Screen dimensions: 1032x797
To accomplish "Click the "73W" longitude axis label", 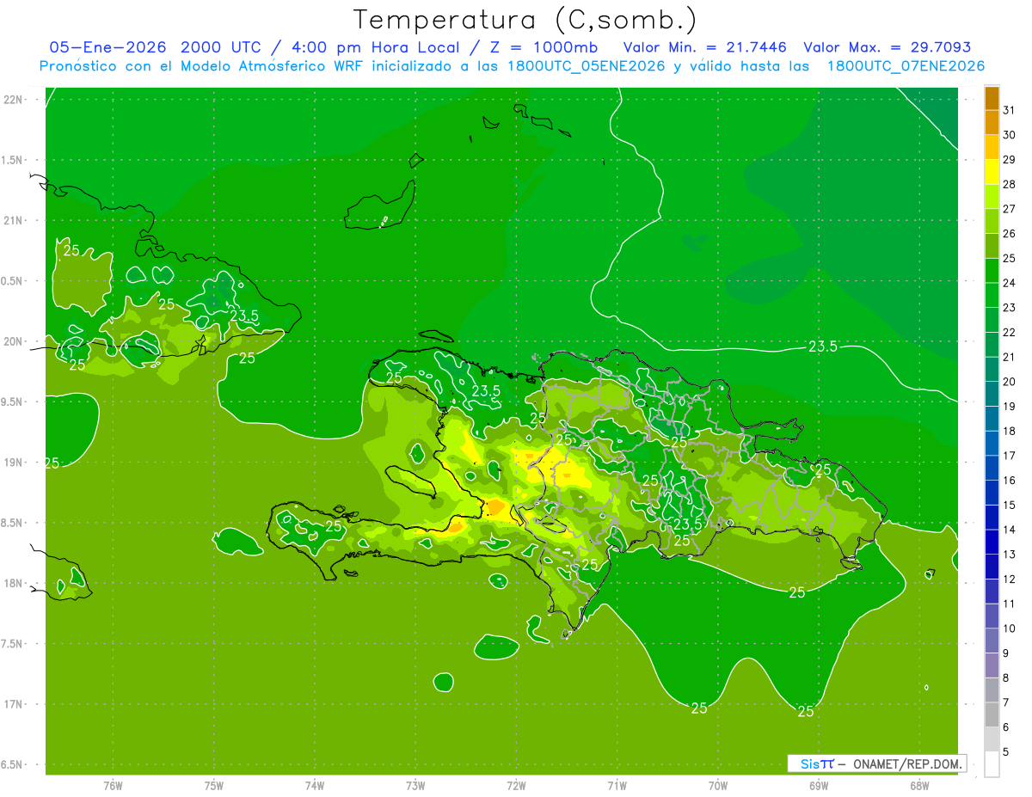I will point(415,785).
